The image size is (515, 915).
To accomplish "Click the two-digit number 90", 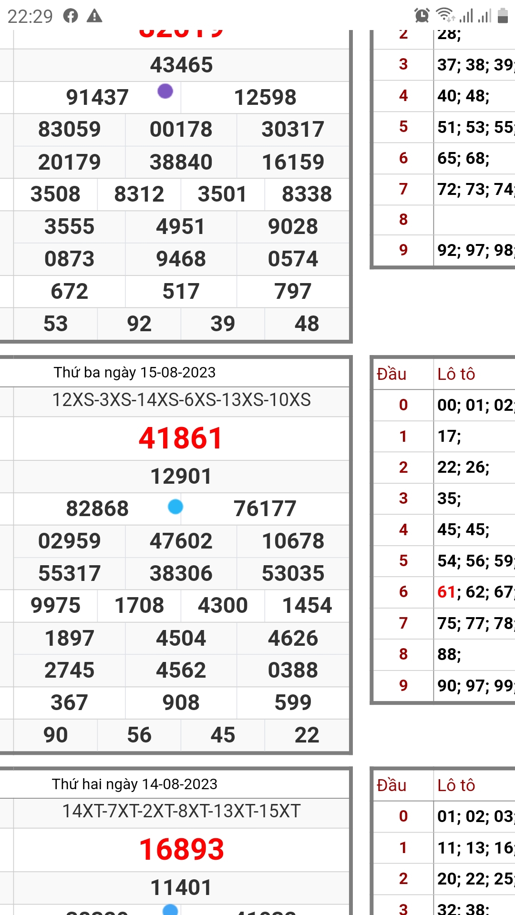I will tap(56, 735).
